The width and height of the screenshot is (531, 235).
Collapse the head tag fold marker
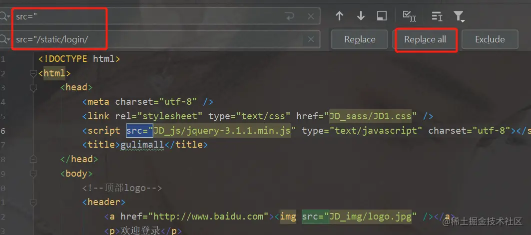coord(33,88)
